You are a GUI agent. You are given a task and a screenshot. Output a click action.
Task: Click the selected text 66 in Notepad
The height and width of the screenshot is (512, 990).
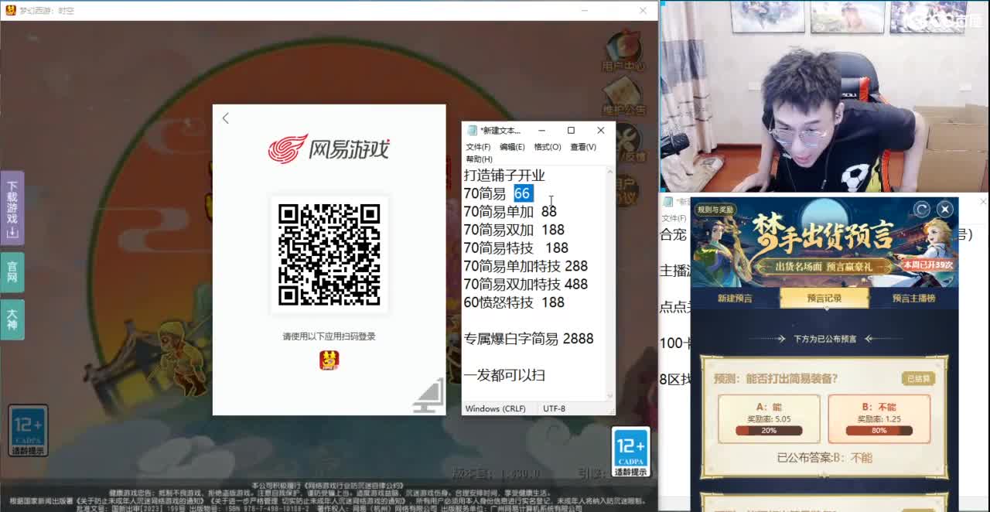[524, 193]
